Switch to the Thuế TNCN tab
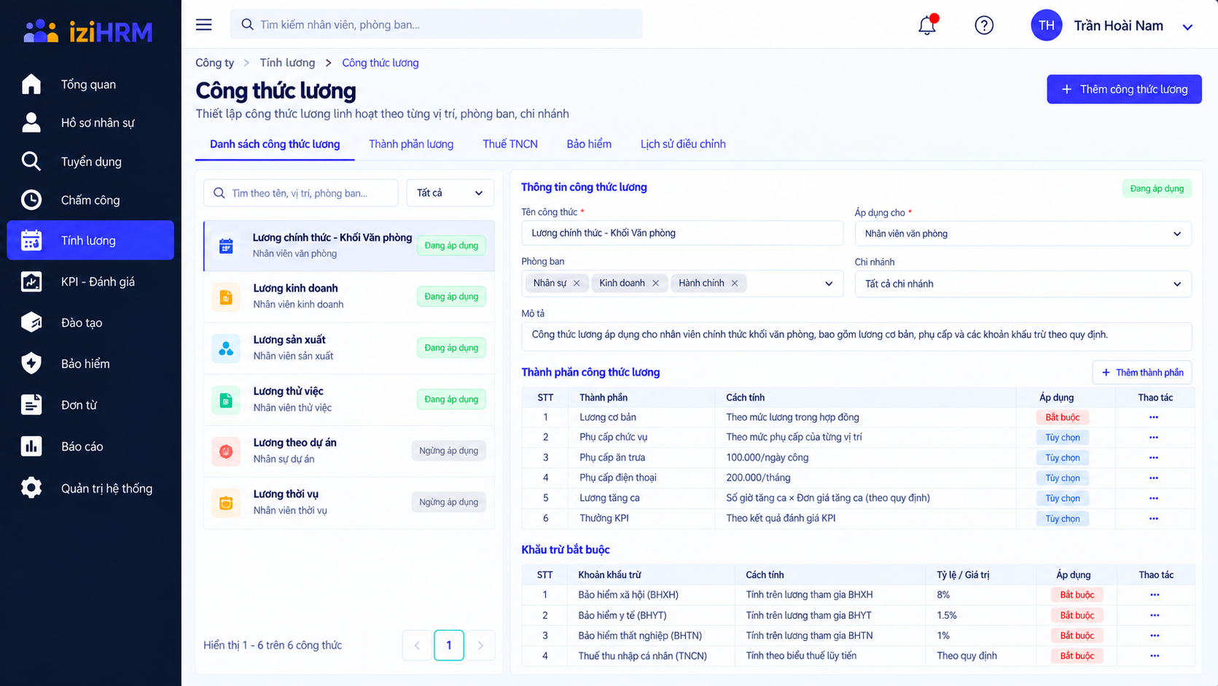 coord(510,144)
